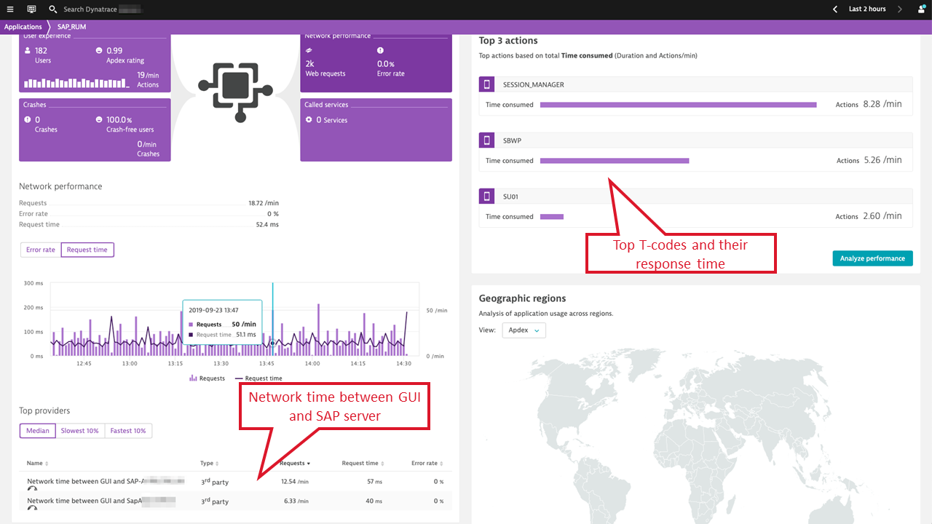Image resolution: width=932 pixels, height=524 pixels.
Task: Open the Apdex view dropdown
Action: (x=524, y=330)
